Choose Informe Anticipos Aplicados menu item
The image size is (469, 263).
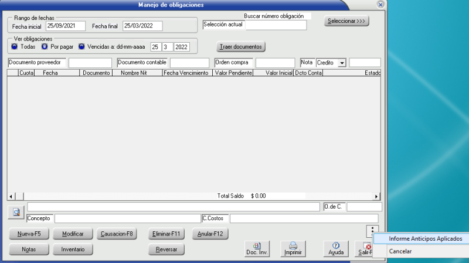click(425, 239)
